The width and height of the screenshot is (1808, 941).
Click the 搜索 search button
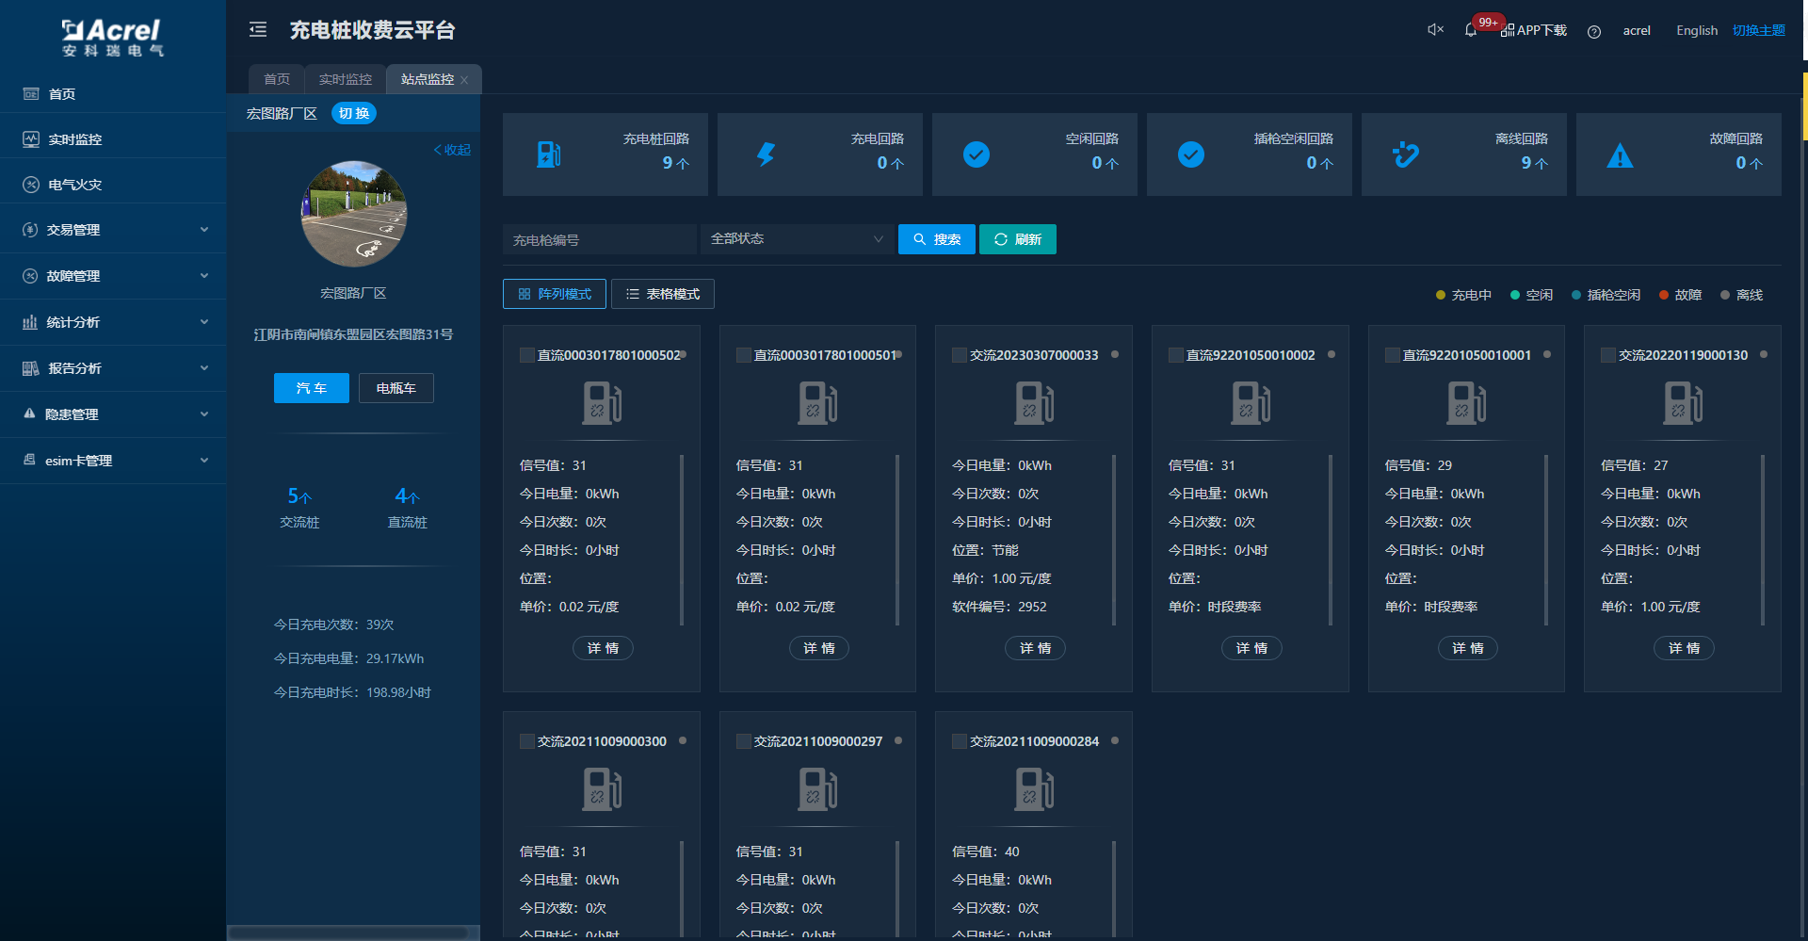point(936,239)
